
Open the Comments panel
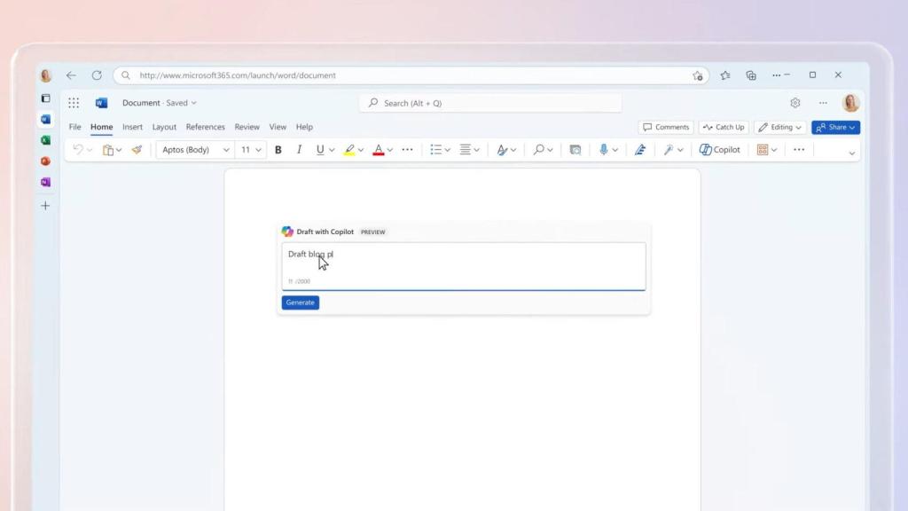pos(666,127)
